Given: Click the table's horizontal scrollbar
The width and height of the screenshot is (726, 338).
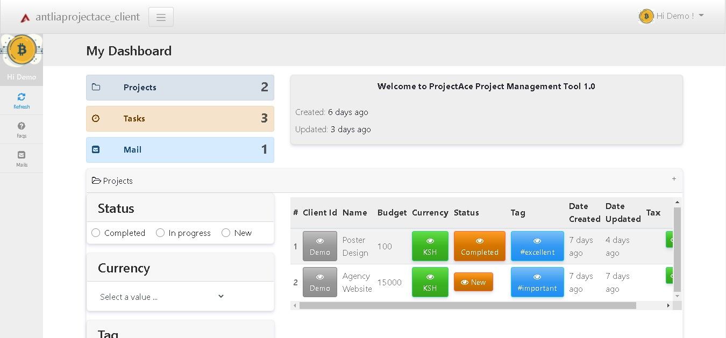Looking at the screenshot, I should tap(468, 305).
